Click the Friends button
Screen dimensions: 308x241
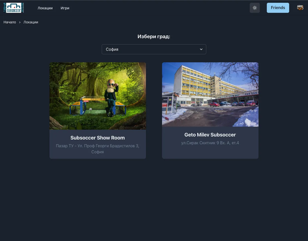[x=278, y=8]
